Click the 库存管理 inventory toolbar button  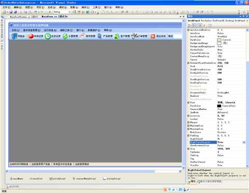(88, 36)
